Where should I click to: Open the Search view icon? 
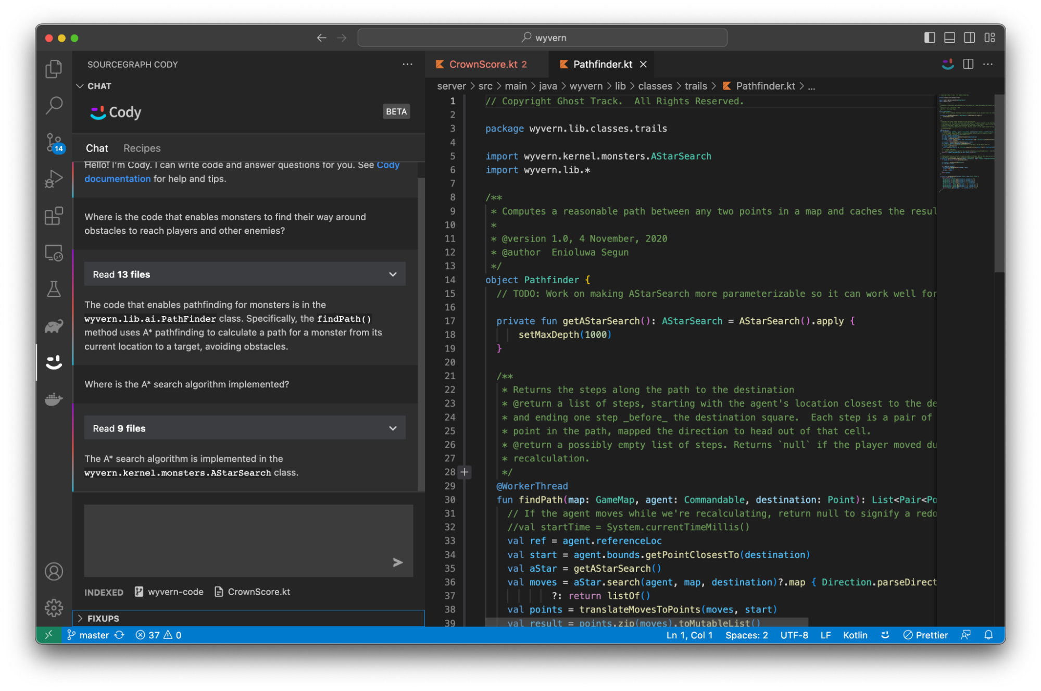[54, 105]
